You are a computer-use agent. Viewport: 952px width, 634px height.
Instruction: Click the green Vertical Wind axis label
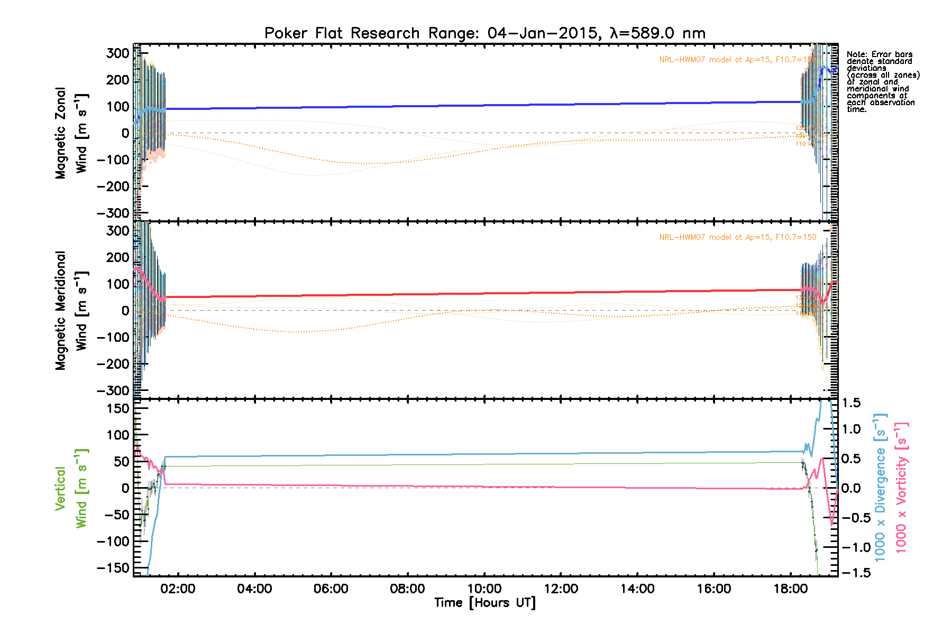coord(71,489)
